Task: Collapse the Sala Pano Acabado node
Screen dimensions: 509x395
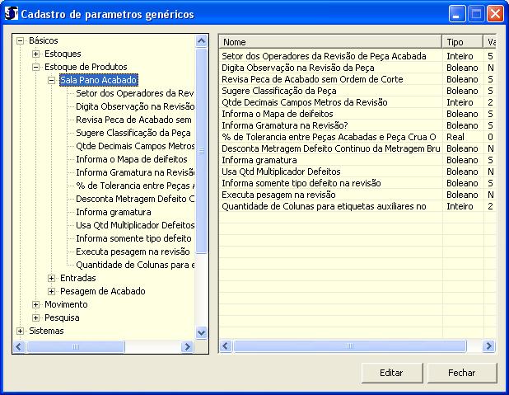Action: click(51, 80)
